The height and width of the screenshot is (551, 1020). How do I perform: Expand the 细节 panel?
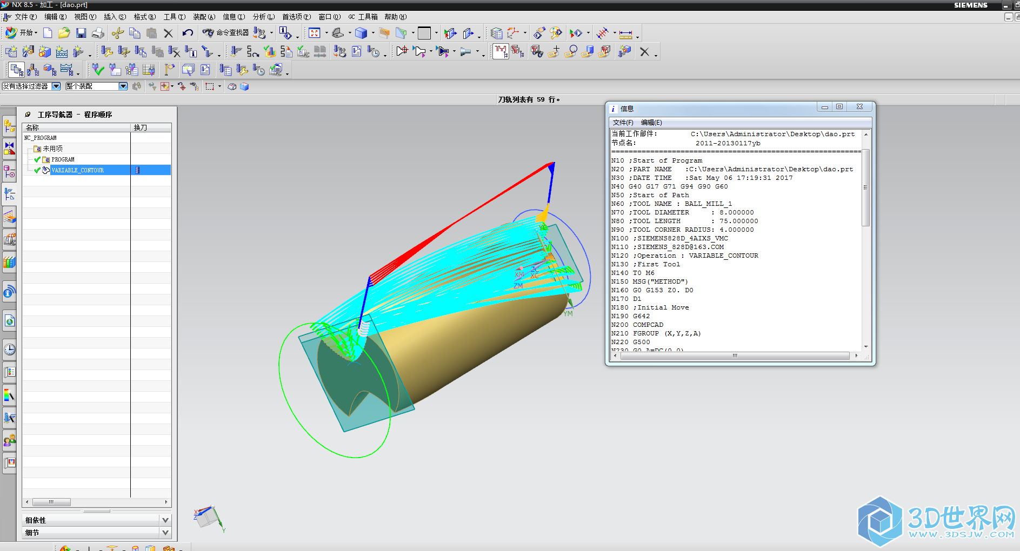tap(165, 532)
